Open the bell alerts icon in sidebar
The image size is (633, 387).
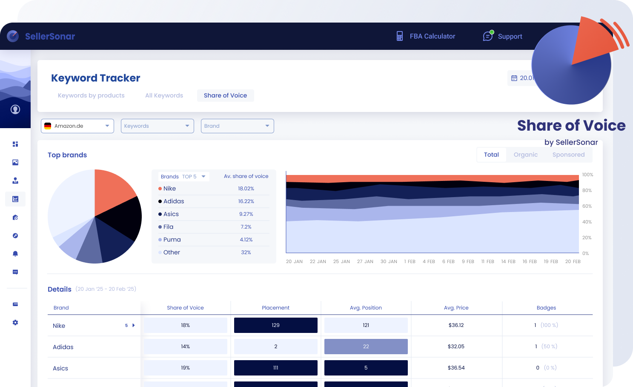click(x=15, y=254)
